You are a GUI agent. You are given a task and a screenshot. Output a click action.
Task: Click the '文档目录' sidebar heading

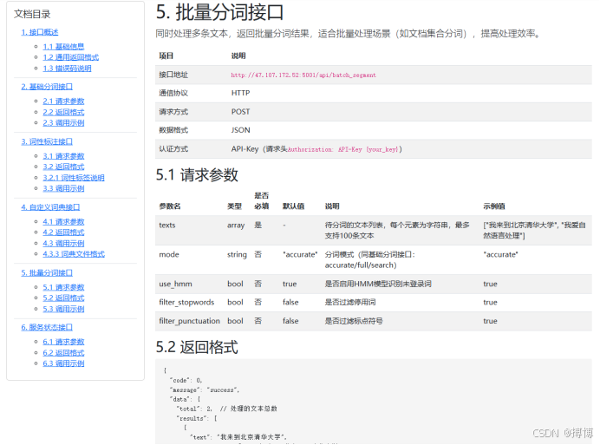[x=32, y=14]
